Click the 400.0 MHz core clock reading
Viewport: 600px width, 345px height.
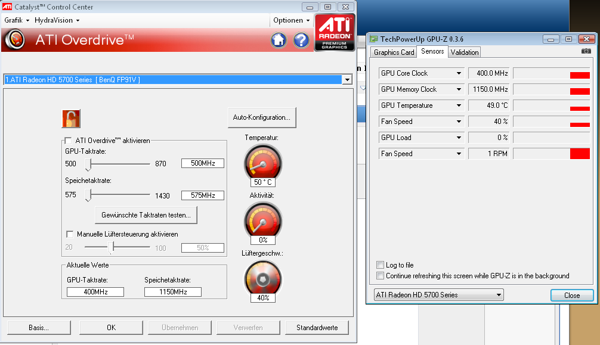click(x=489, y=73)
